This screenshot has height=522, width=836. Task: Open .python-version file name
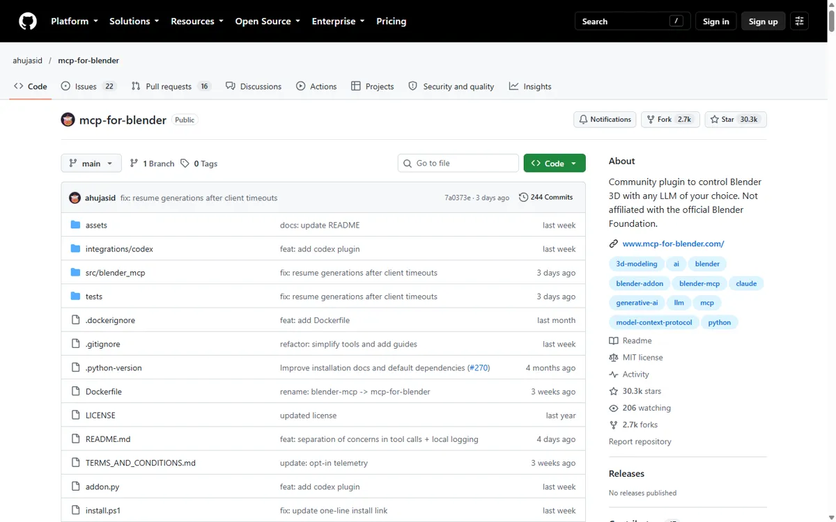coord(114,367)
